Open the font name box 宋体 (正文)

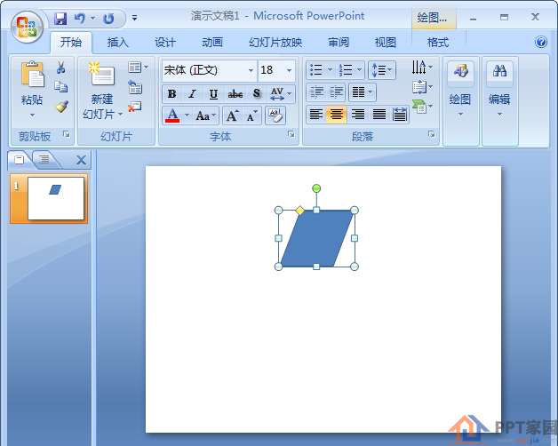tap(210, 70)
